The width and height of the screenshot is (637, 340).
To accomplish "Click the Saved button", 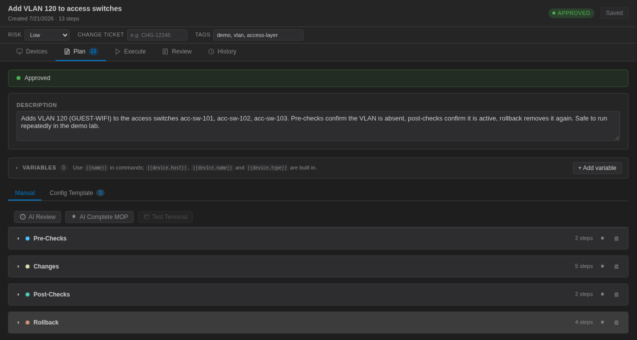I will tap(614, 13).
